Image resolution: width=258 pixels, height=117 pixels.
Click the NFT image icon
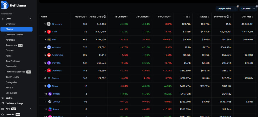(3, 109)
